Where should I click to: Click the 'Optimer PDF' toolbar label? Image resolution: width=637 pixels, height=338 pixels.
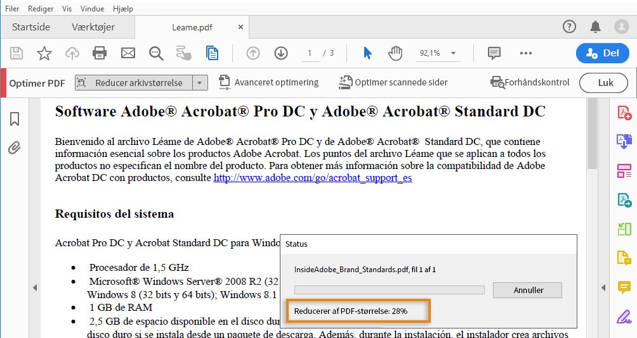[x=37, y=84]
